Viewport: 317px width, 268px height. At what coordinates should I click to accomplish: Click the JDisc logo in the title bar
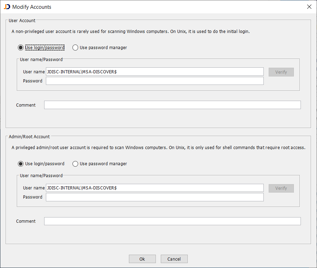pyautogui.click(x=7, y=7)
